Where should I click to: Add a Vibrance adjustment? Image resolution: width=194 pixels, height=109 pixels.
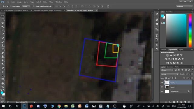pos(181,55)
